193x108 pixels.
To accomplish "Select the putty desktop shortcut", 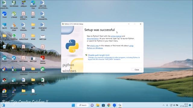I will tap(14, 92).
